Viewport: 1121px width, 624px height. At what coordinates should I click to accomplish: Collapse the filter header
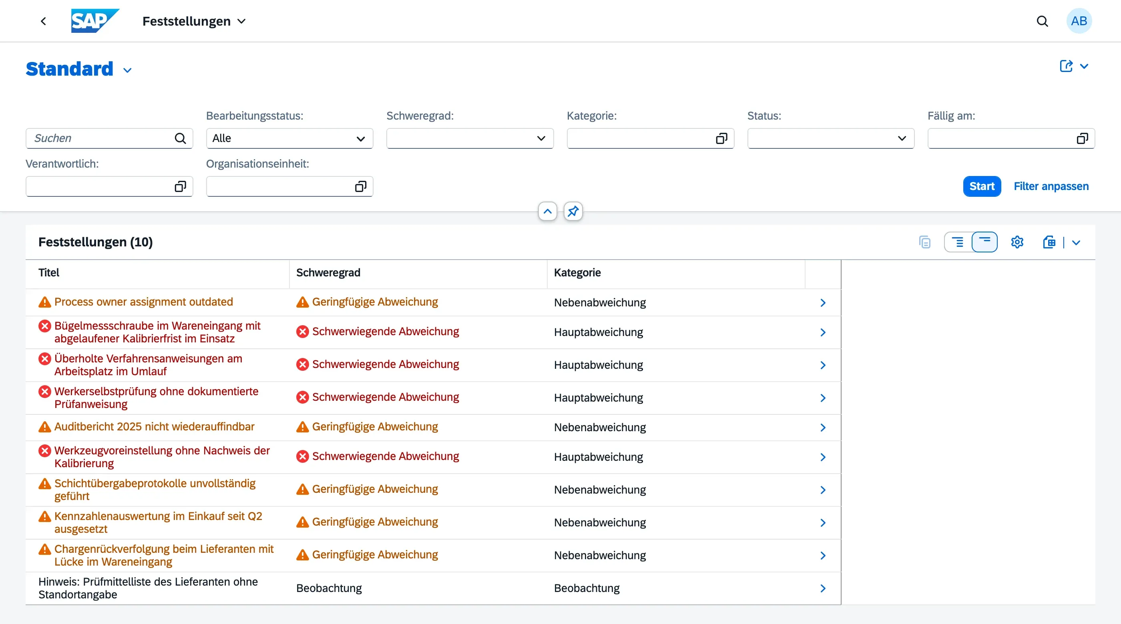(x=547, y=211)
